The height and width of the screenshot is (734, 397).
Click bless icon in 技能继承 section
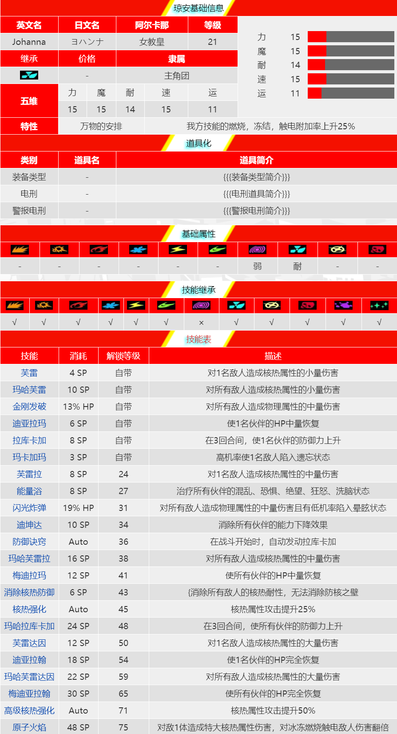[271, 305]
